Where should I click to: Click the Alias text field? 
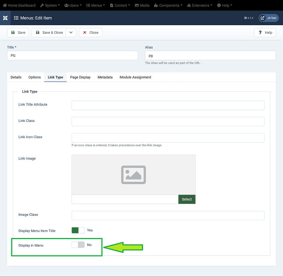tap(210, 56)
